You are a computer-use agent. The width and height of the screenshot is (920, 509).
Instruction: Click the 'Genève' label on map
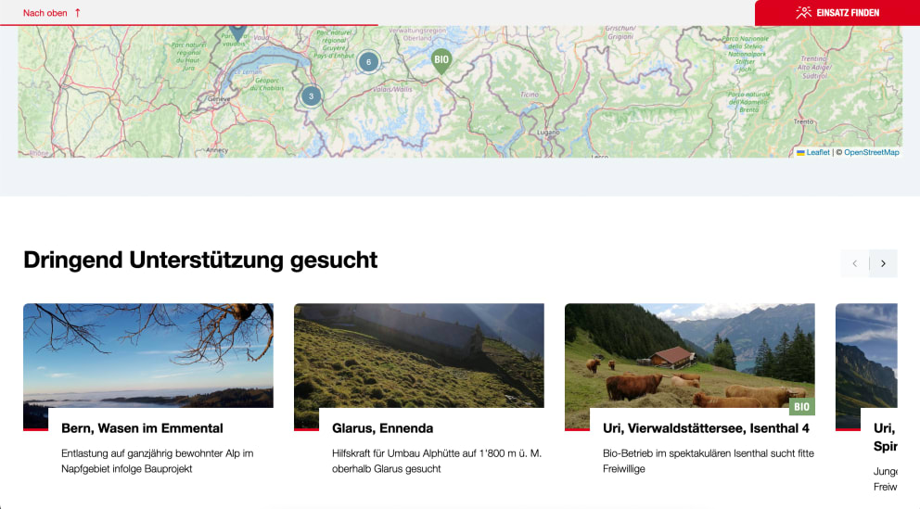(219, 99)
